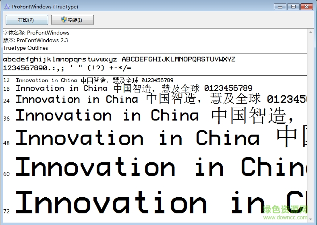Click the size 72 sample label
Image resolution: width=317 pixels, height=225 pixels.
tap(6, 211)
